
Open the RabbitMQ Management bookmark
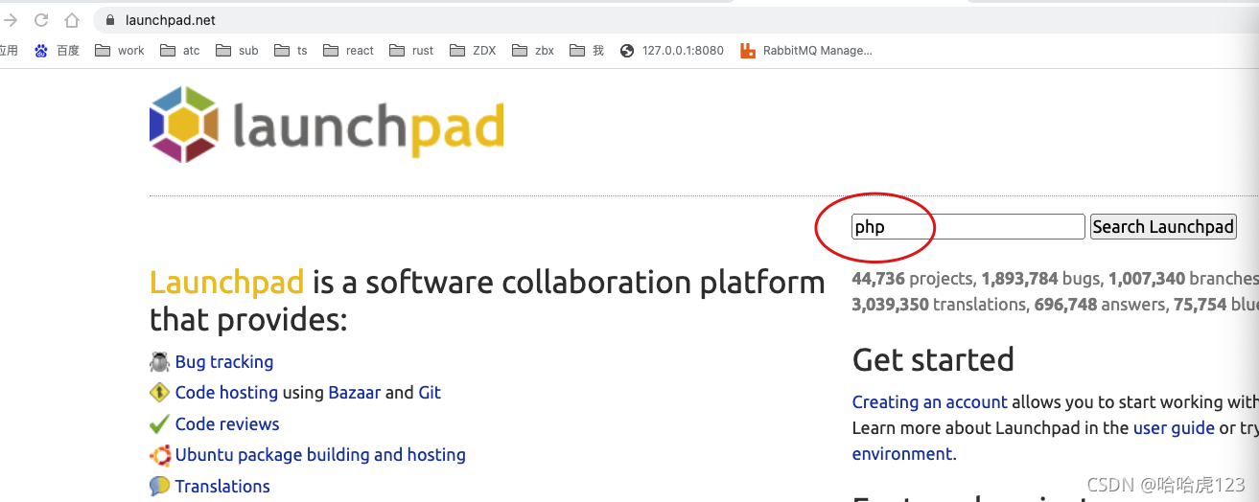coord(806,51)
